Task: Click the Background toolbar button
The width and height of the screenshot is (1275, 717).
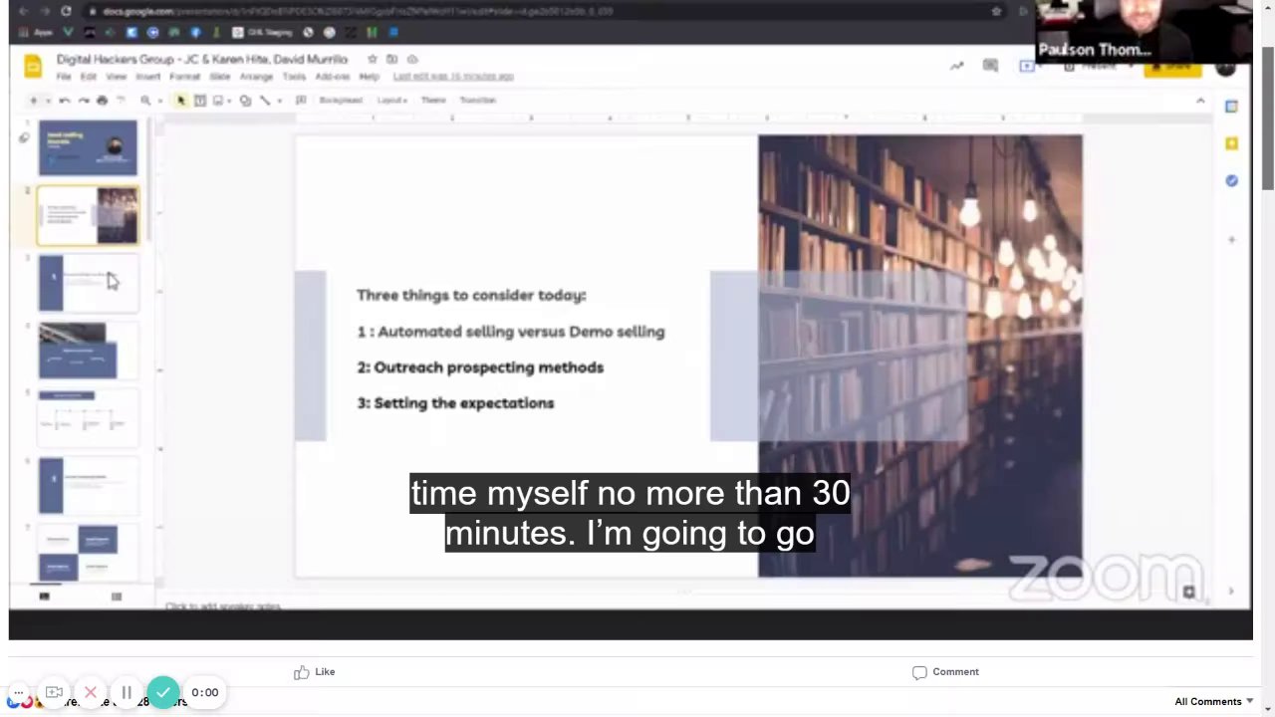Action: pos(341,101)
